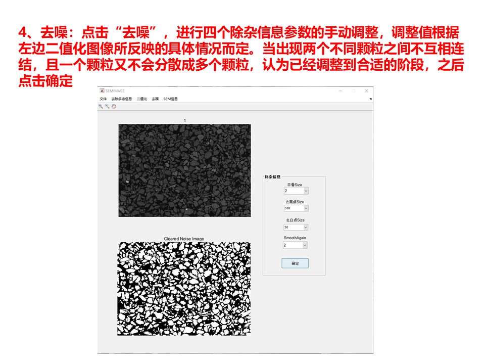Open the 二值化 menu
The image size is (485, 364).
[x=142, y=99]
